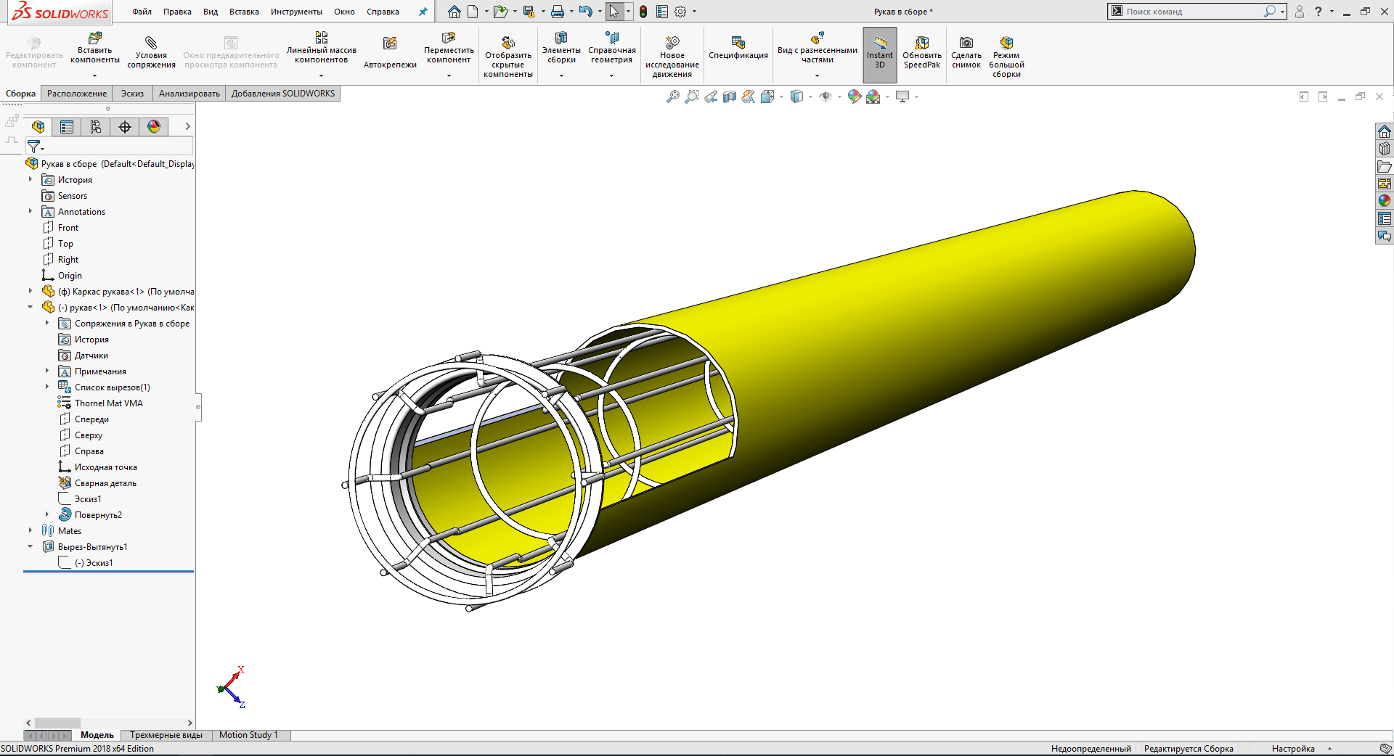The width and height of the screenshot is (1394, 756).
Task: Click the command search field (Поиск команд)
Action: (1191, 12)
